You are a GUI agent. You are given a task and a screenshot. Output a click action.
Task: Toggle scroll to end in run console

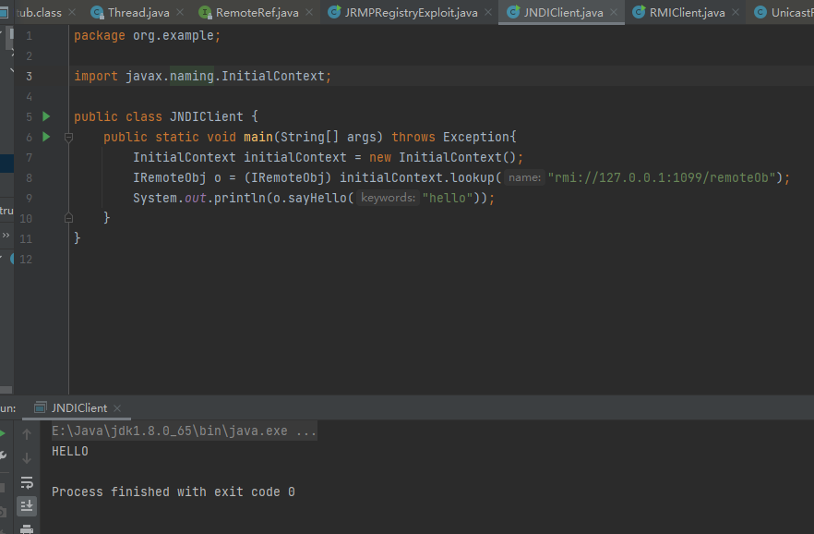pyautogui.click(x=27, y=506)
